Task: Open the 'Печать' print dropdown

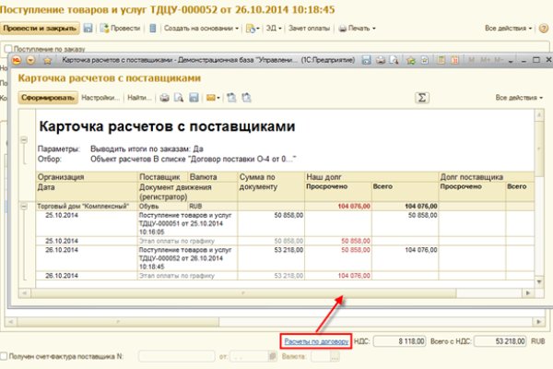Action: click(359, 29)
